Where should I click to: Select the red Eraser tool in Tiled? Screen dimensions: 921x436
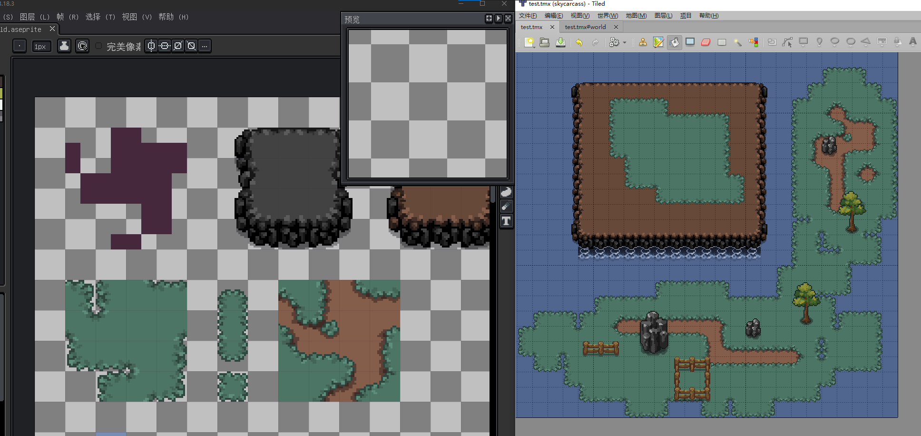706,42
